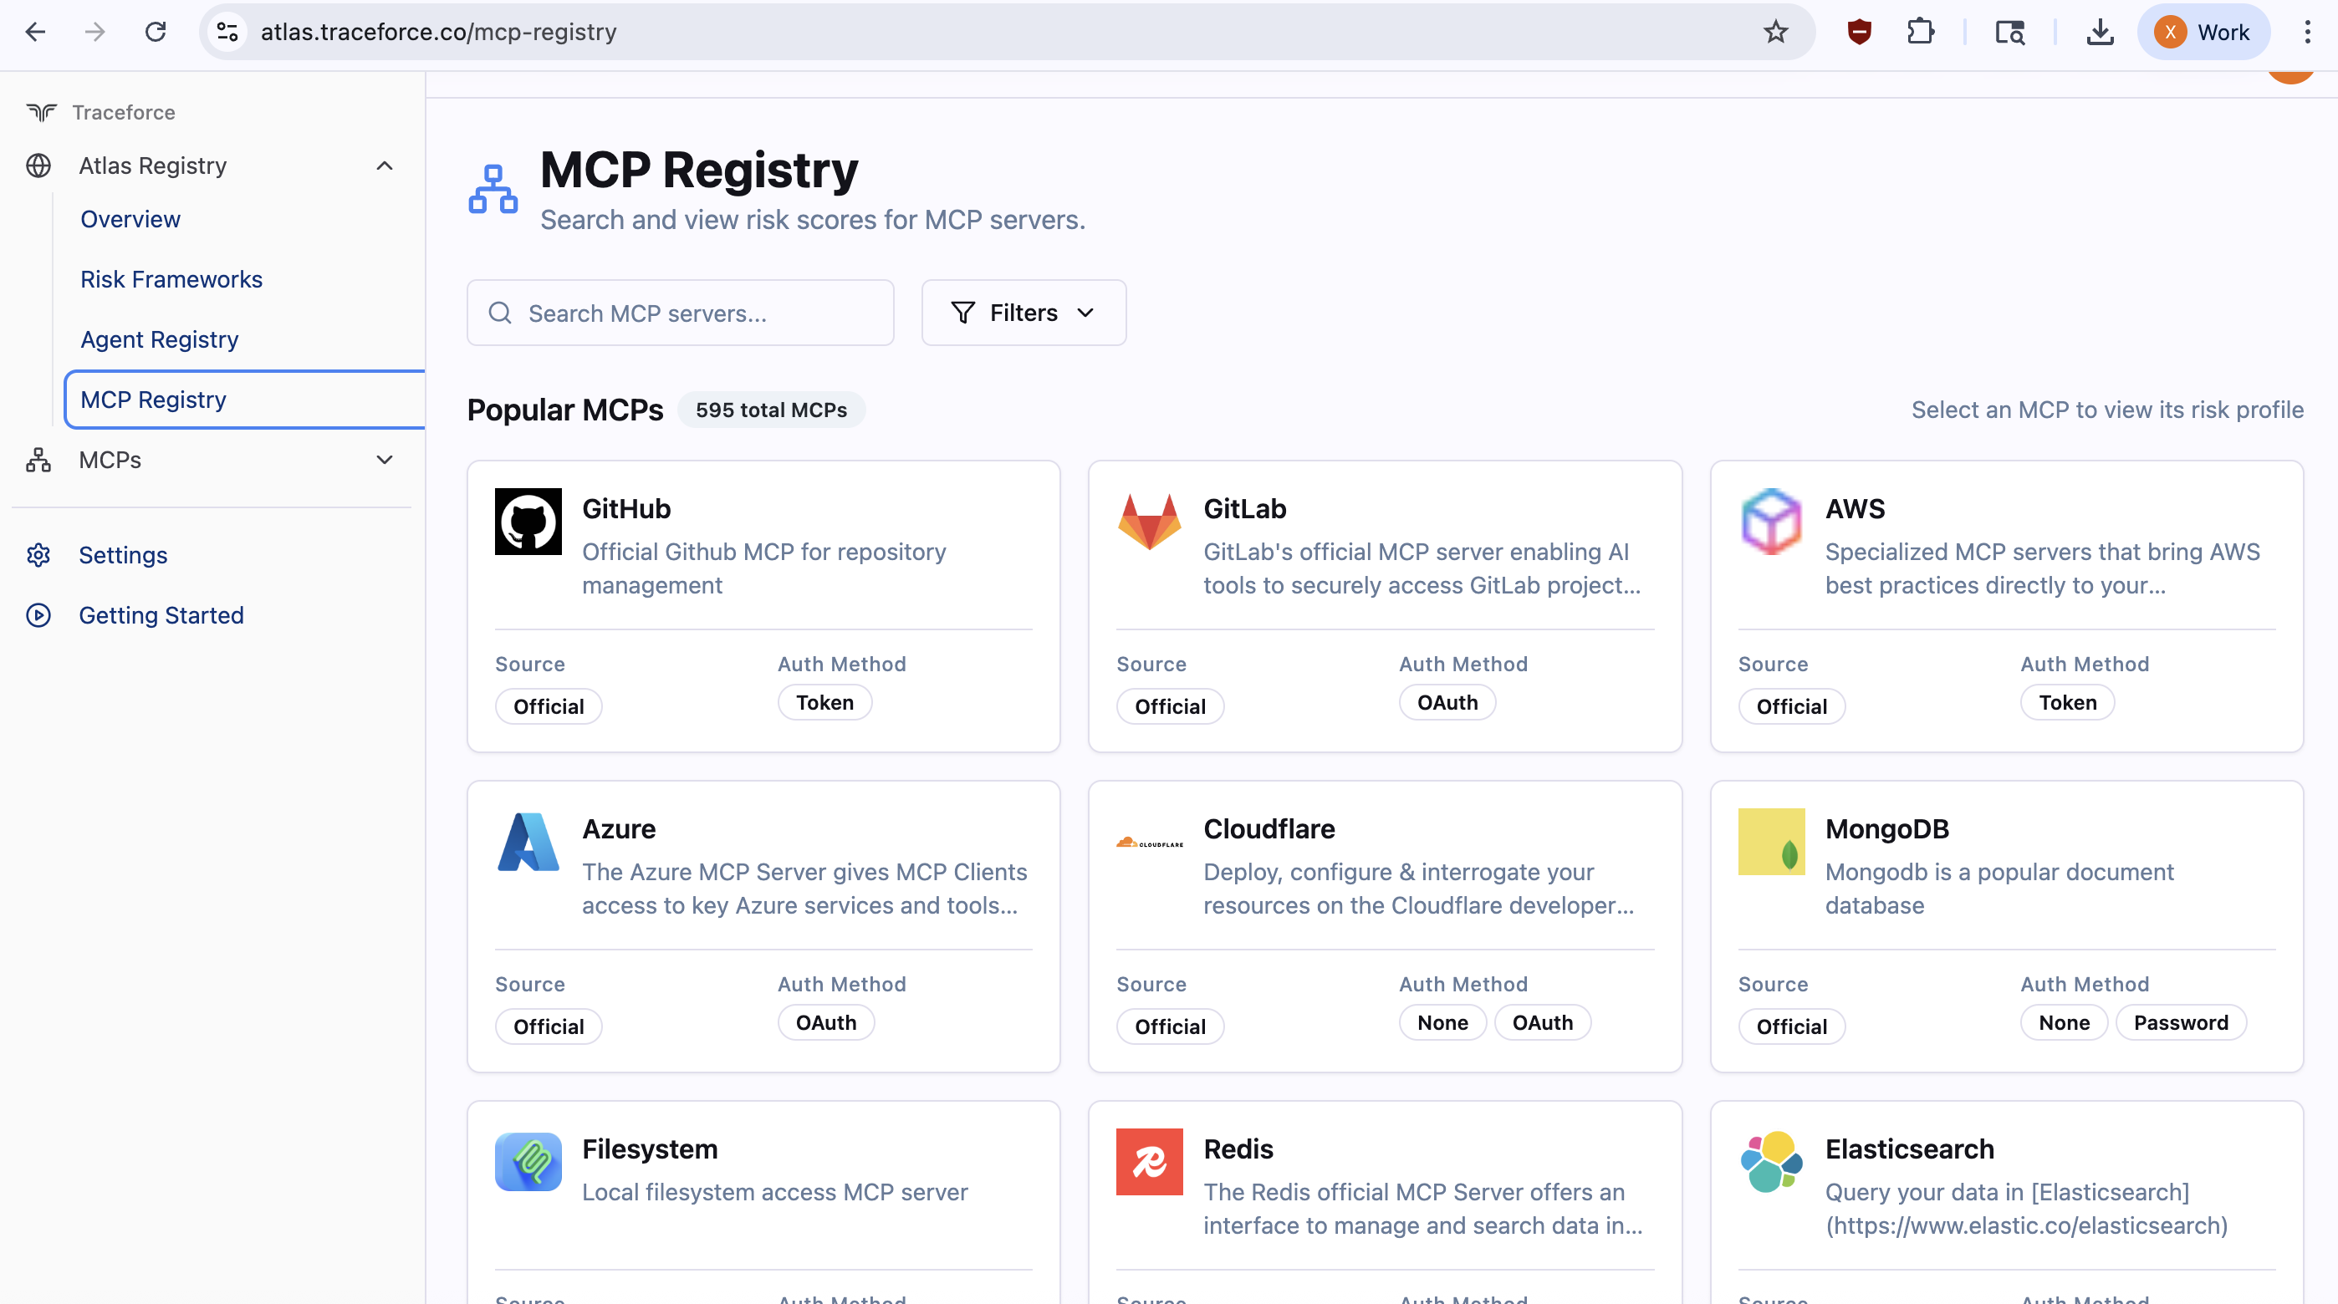
Task: Collapse the Atlas Registry section chevron
Action: pos(385,166)
